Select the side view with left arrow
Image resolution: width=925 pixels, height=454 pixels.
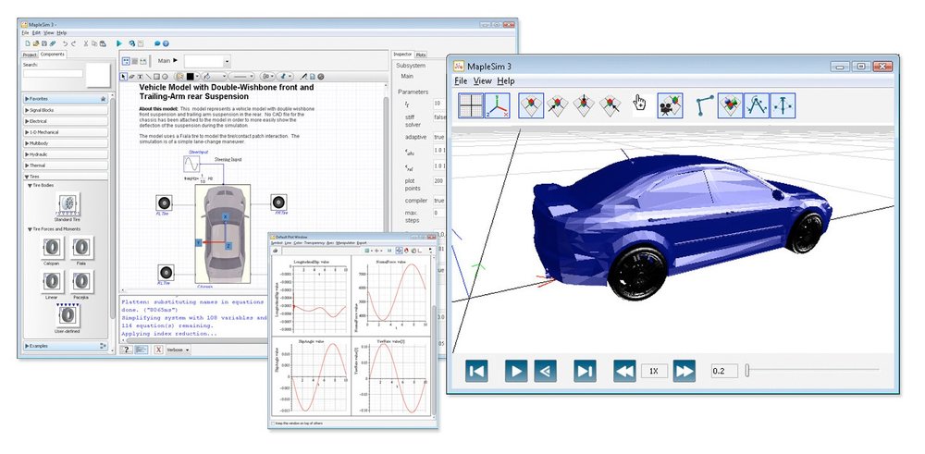[557, 105]
